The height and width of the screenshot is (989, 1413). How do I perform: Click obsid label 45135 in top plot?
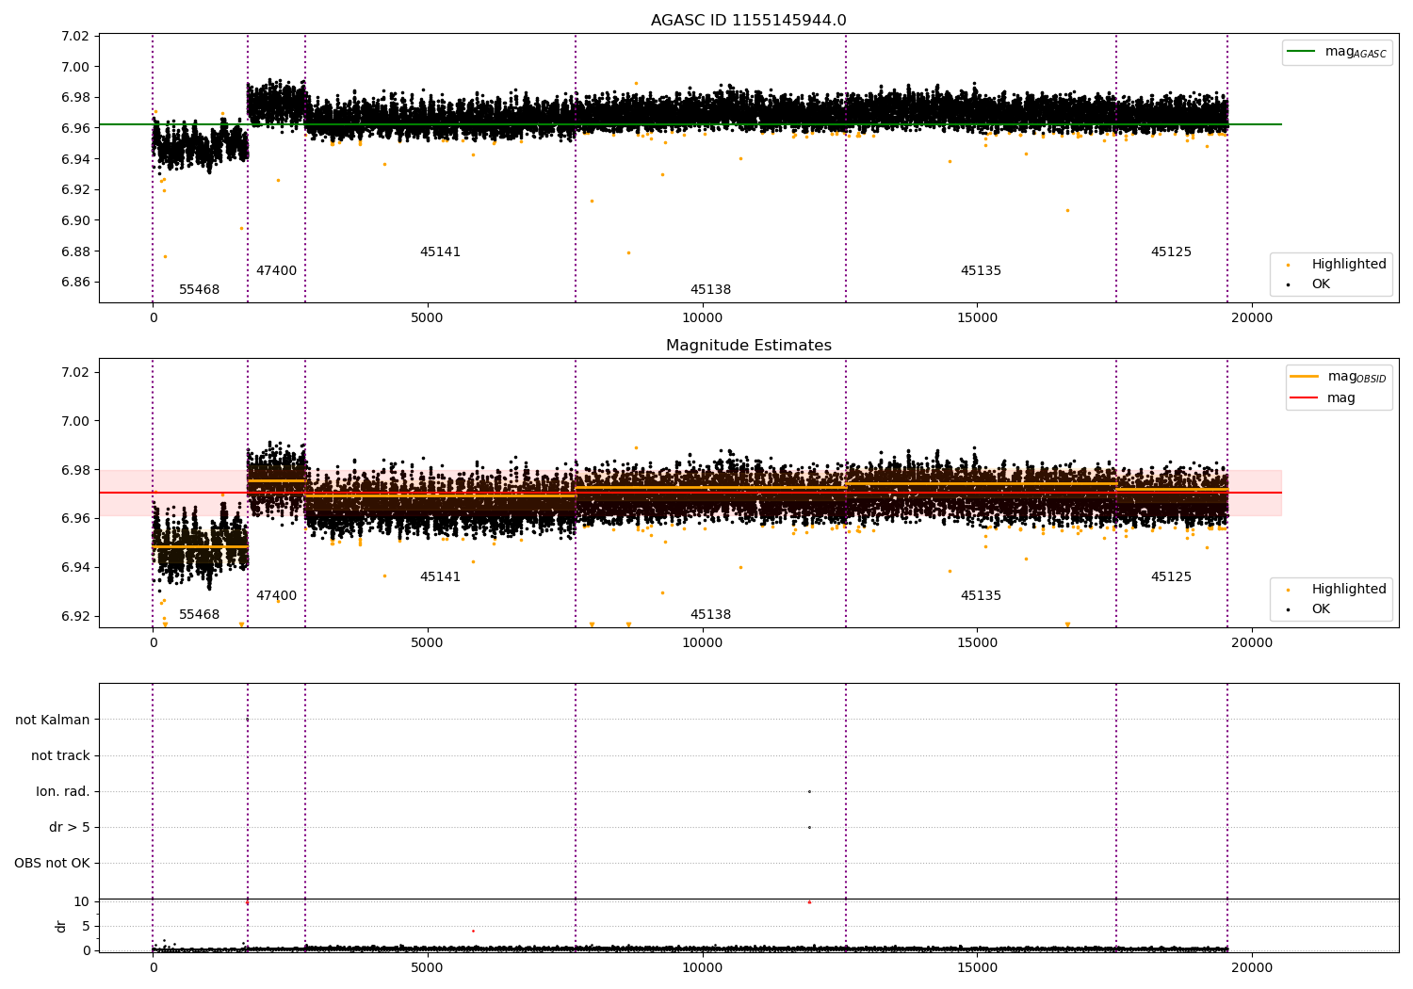click(981, 271)
